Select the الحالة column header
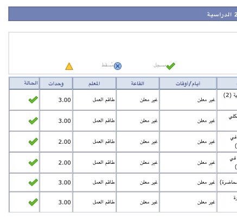The width and height of the screenshot is (237, 220). pyautogui.click(x=24, y=83)
